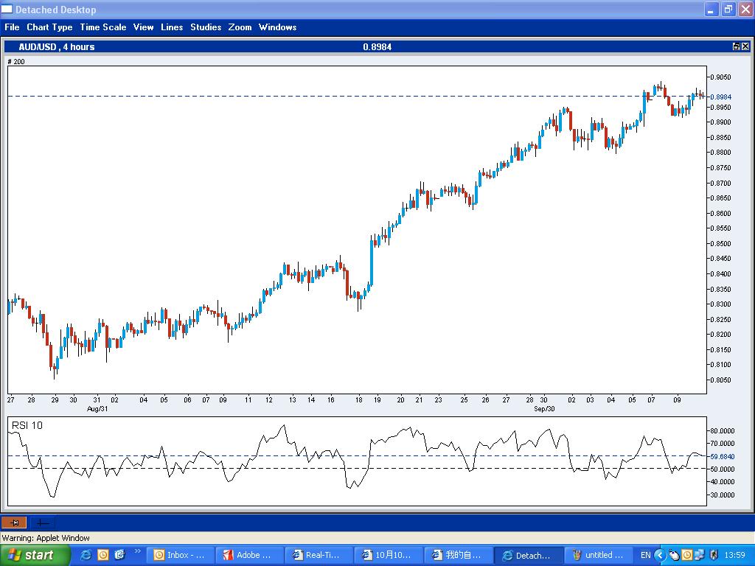755x566 pixels.
Task: Click the tray icon next to the clock
Action: click(714, 556)
